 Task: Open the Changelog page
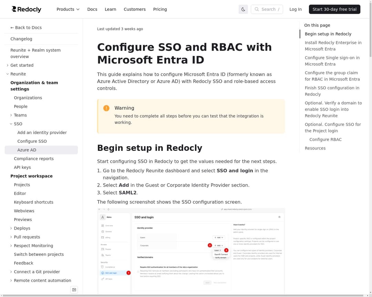click(x=21, y=39)
